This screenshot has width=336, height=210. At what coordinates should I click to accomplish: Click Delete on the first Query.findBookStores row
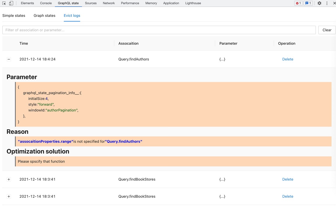point(288,179)
